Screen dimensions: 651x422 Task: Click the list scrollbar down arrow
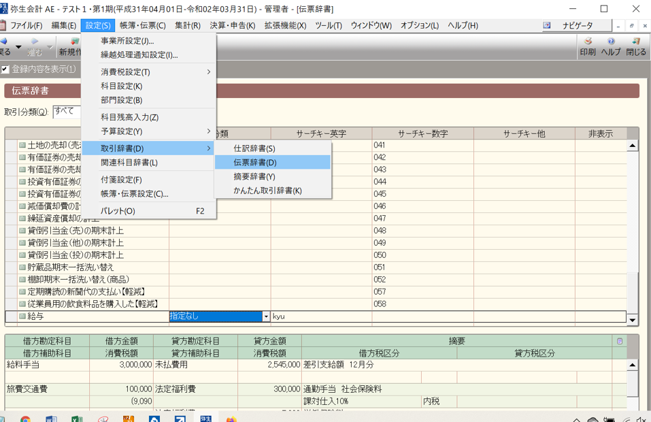click(x=632, y=320)
